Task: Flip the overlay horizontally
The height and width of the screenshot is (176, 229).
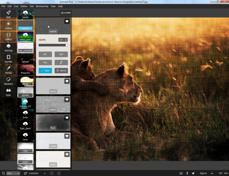Action: click(x=45, y=62)
